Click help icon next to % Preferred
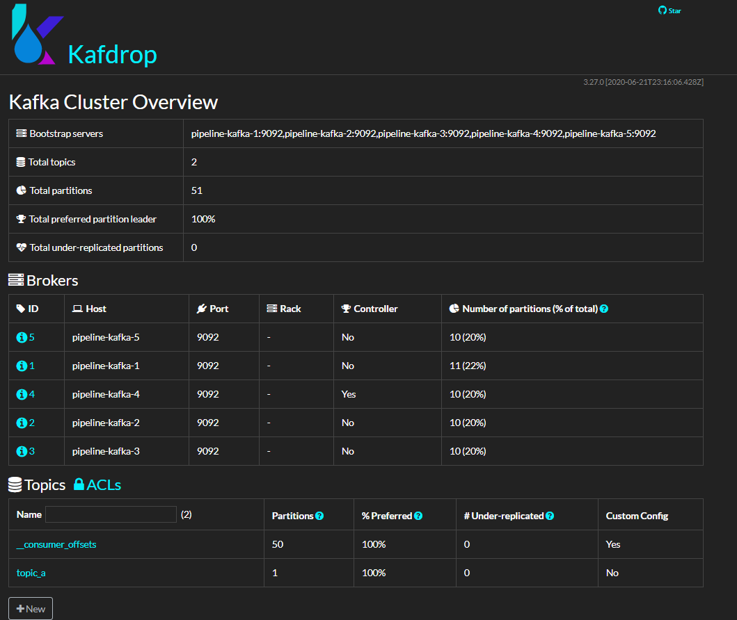This screenshot has height=620, width=737. [x=418, y=516]
